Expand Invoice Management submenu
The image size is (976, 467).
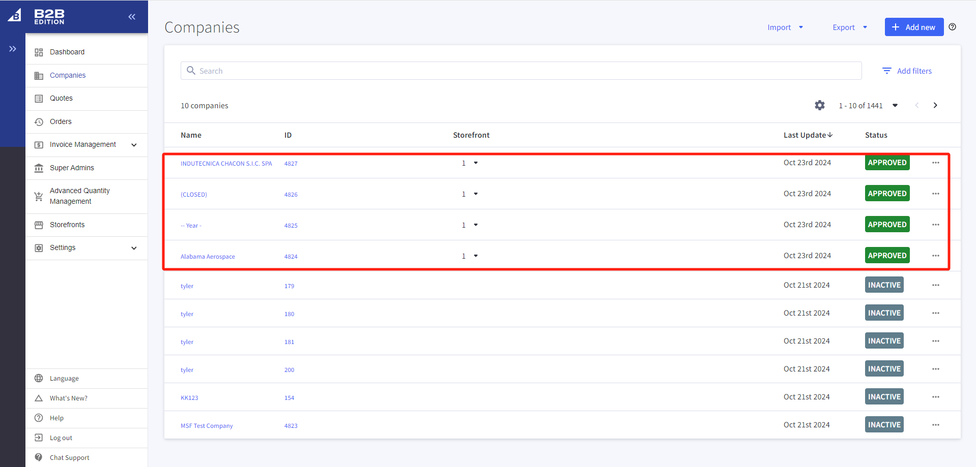(134, 145)
